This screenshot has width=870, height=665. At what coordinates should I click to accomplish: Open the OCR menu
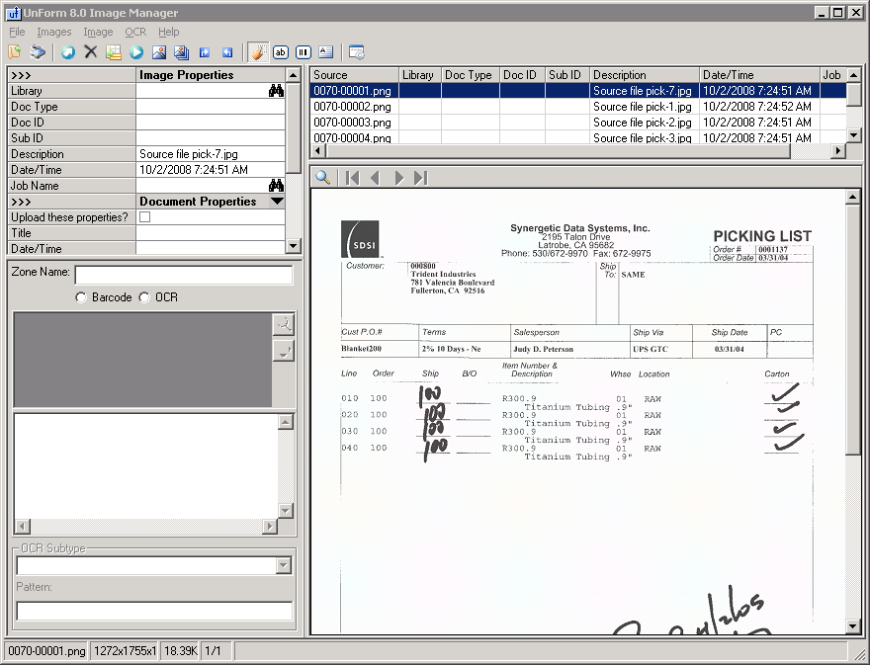[134, 32]
